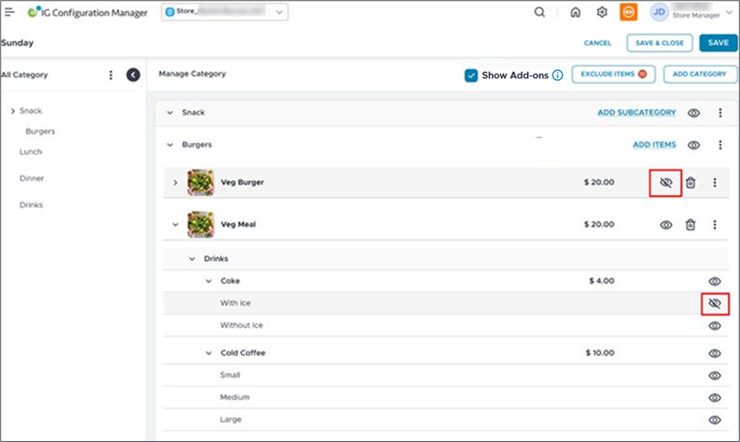Delete the Veg Burger item using trash icon
This screenshot has height=442, width=740.
(x=690, y=182)
